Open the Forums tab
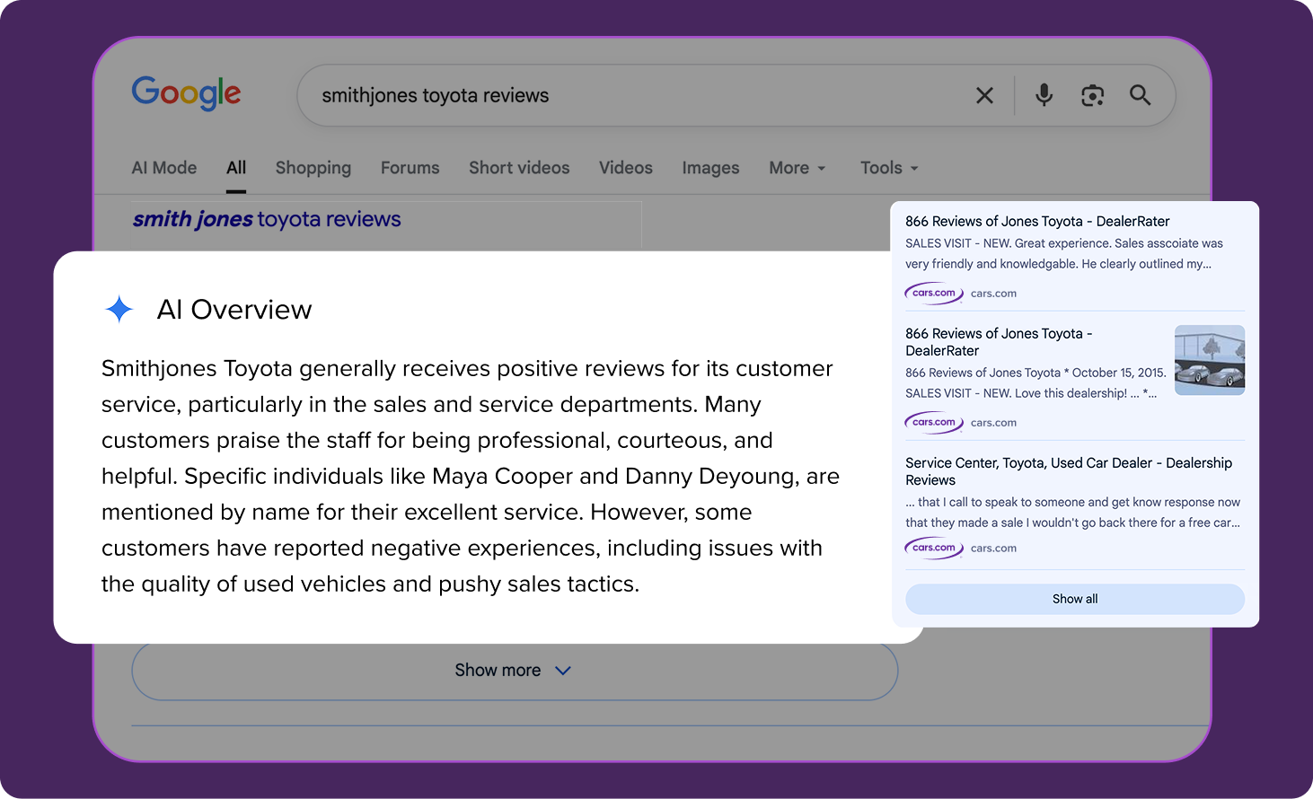 coord(410,168)
